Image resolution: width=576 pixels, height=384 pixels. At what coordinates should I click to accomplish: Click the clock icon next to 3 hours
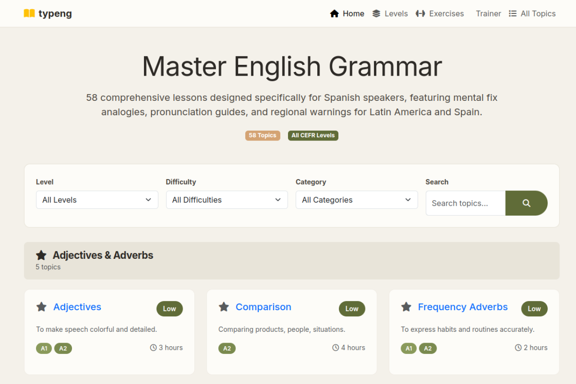153,348
